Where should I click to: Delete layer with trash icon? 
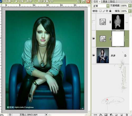click(127, 115)
